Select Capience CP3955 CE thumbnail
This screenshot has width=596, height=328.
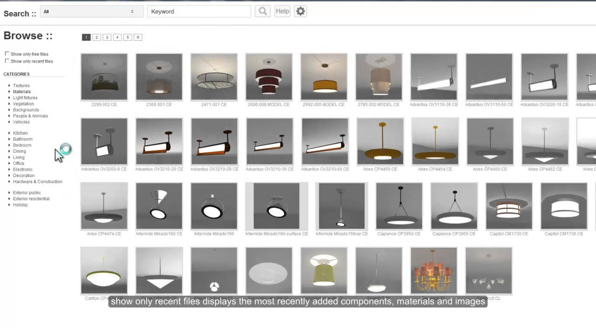pyautogui.click(x=454, y=206)
